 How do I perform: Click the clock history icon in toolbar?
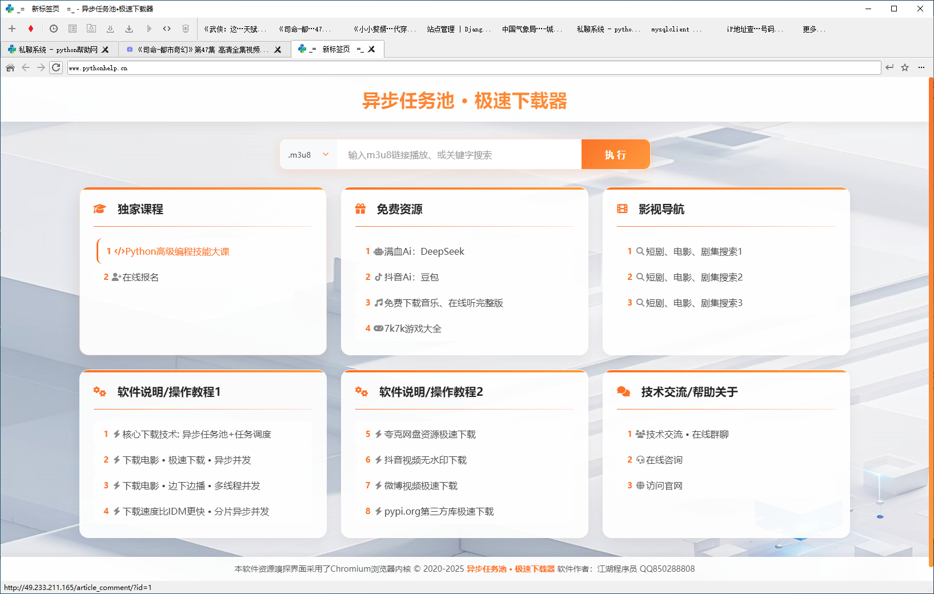tap(54, 29)
